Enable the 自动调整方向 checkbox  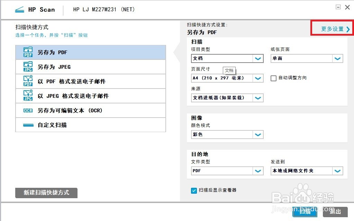click(x=273, y=78)
